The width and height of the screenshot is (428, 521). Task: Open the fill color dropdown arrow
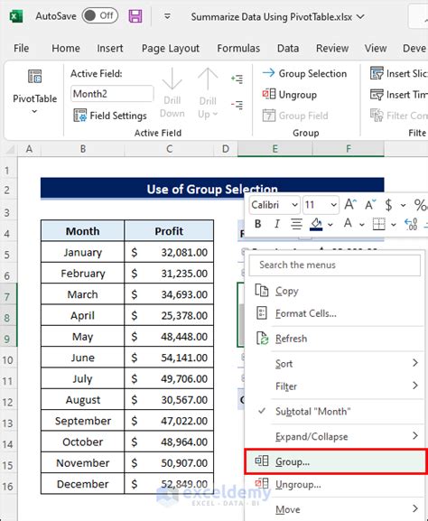coord(330,225)
